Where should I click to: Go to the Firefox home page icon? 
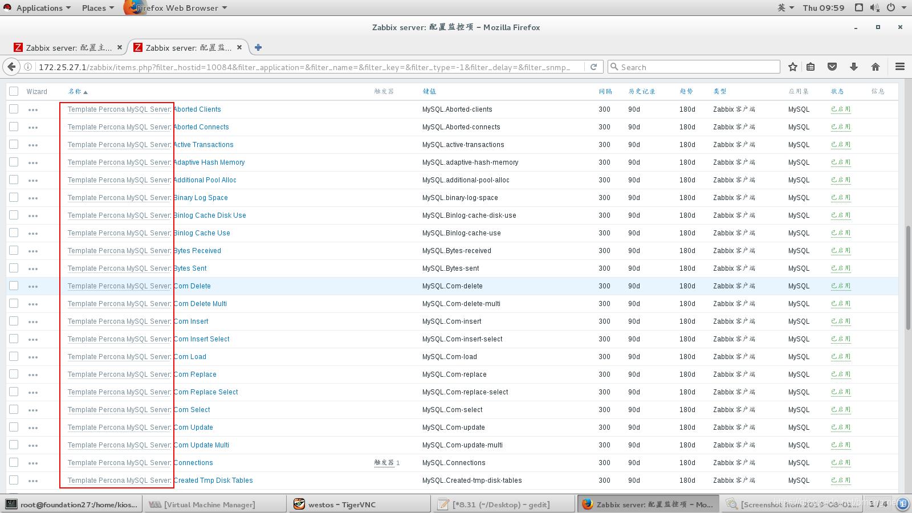point(876,67)
